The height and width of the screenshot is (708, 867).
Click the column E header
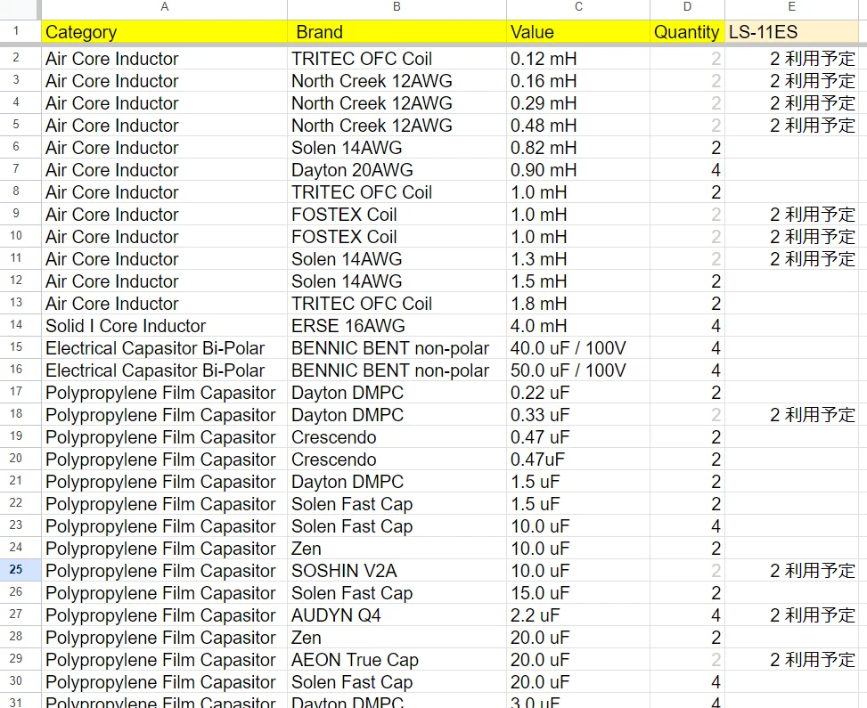coord(791,7)
